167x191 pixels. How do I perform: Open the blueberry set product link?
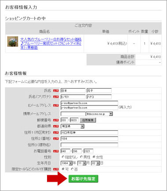51,43
